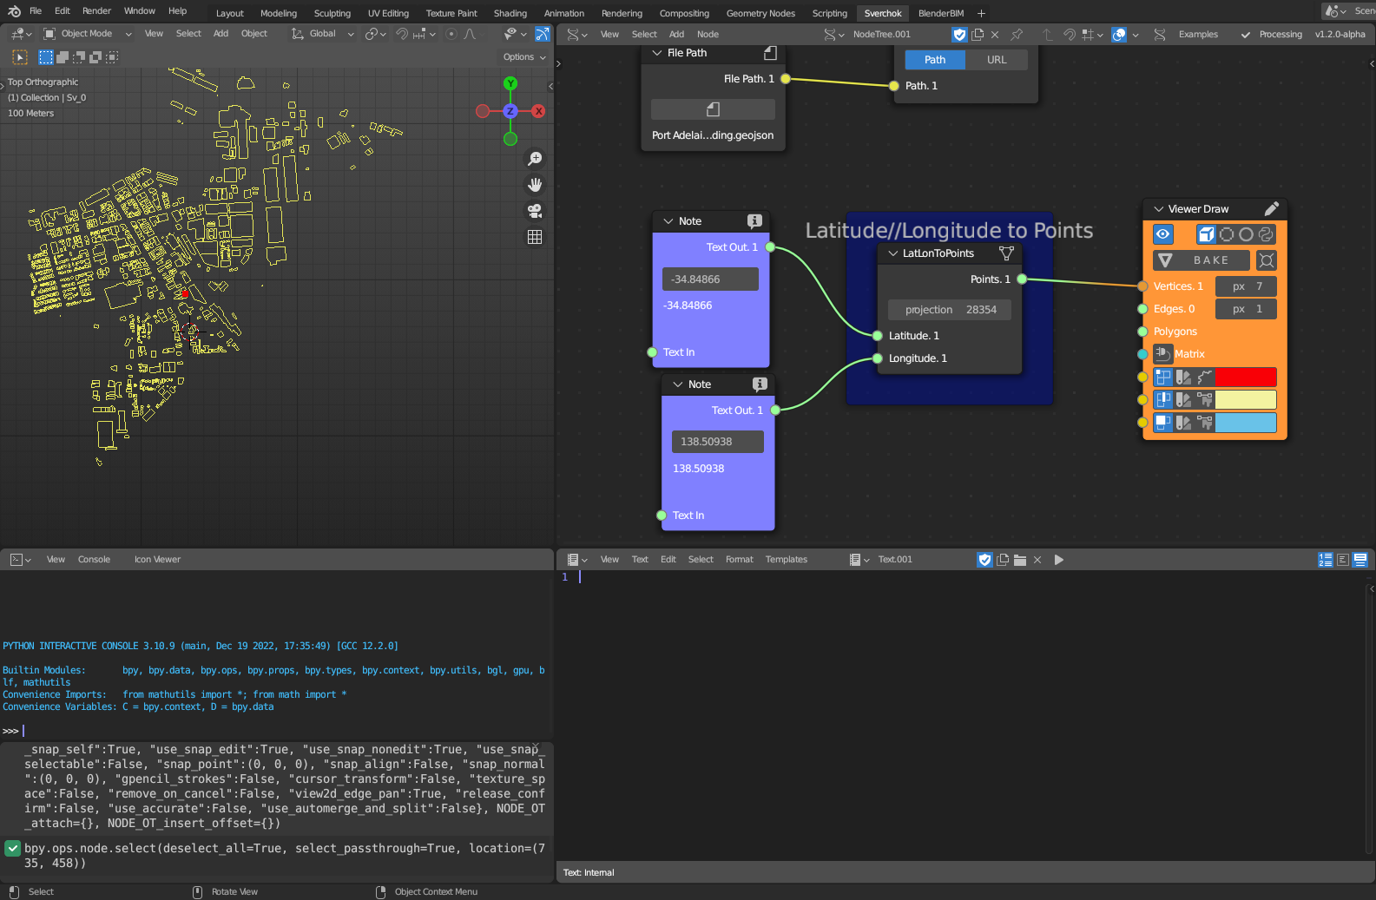Switch perspective/orthographic with the grid gizmo icon

pos(535,237)
